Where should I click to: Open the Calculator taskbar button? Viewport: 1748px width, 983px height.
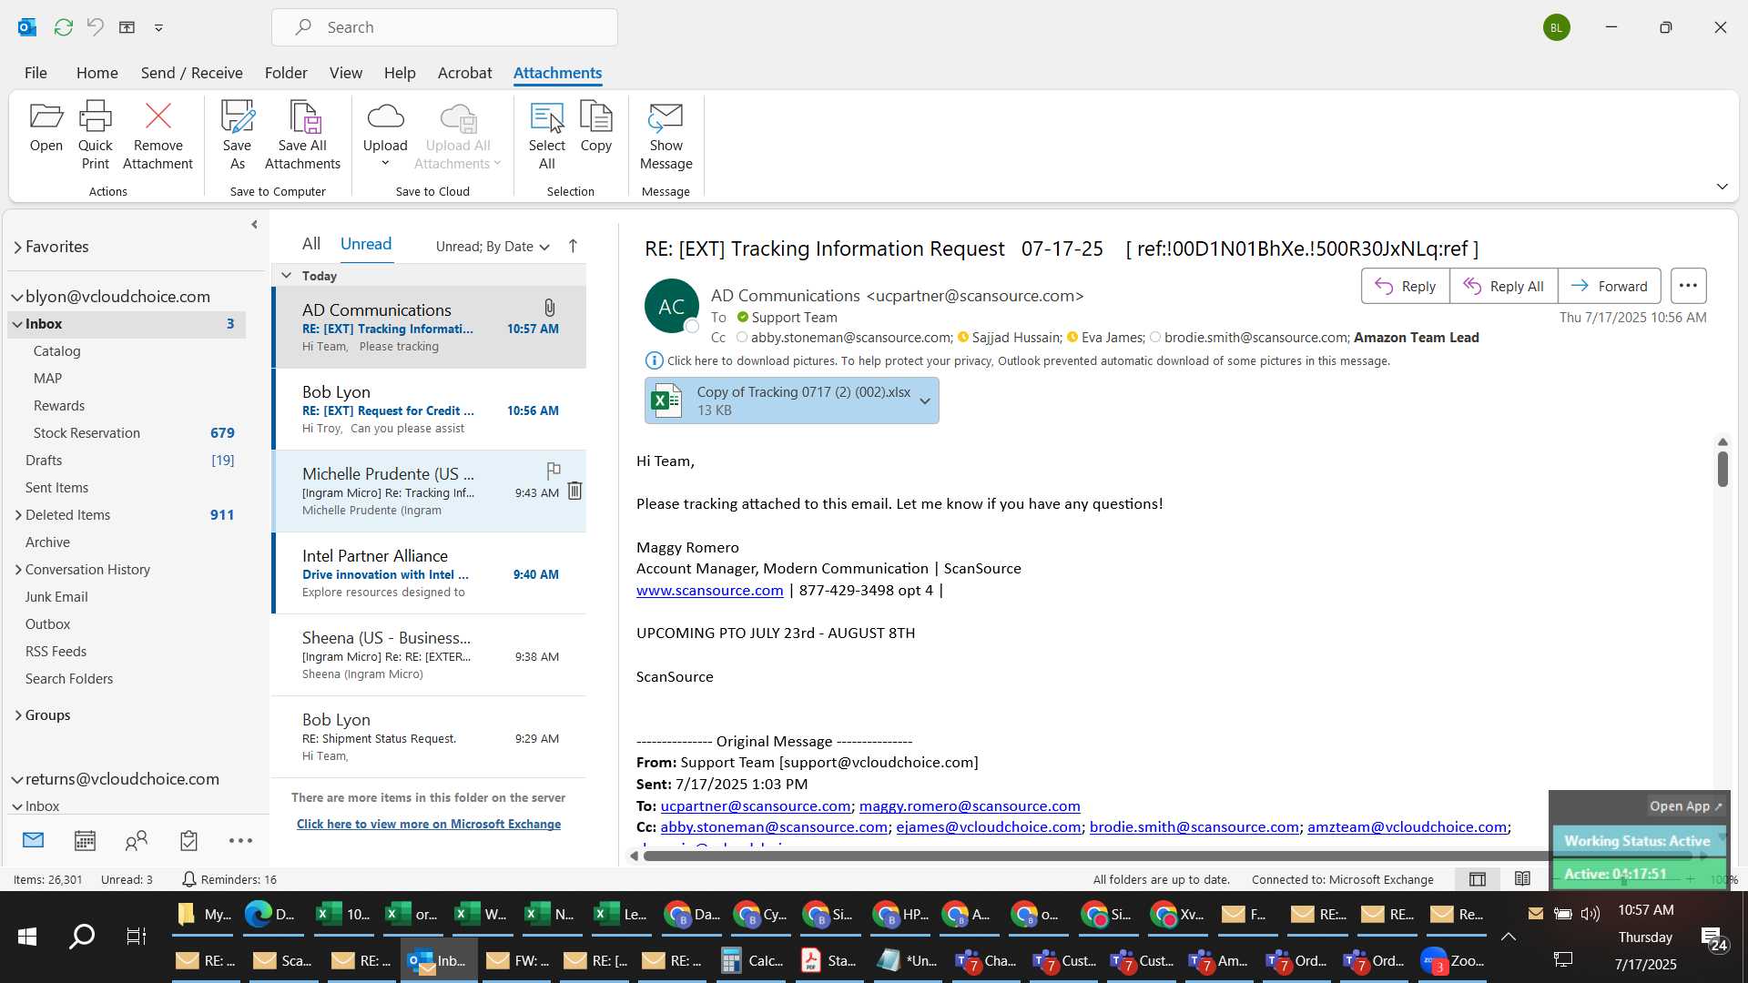pos(751,960)
